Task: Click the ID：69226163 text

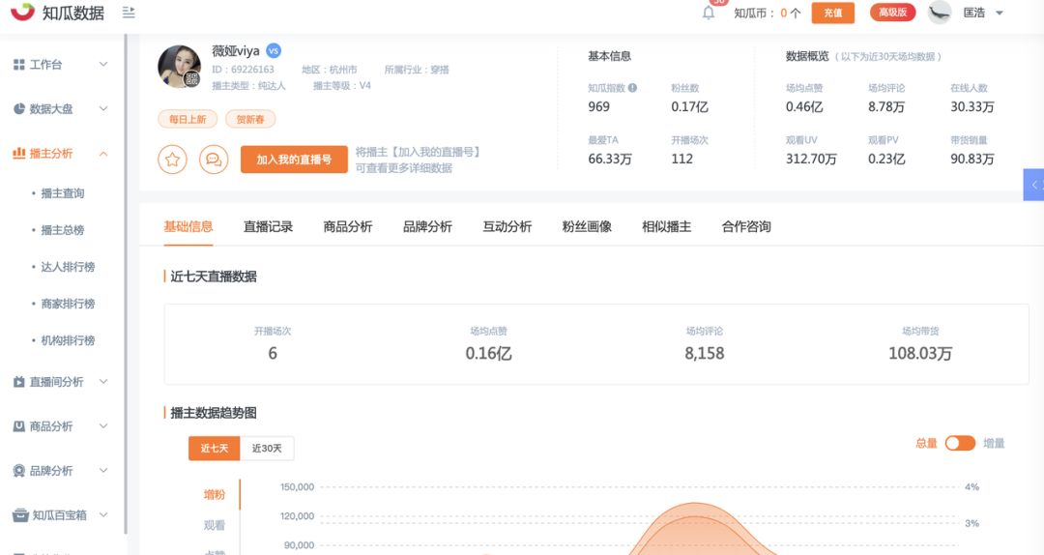Action: (x=243, y=70)
